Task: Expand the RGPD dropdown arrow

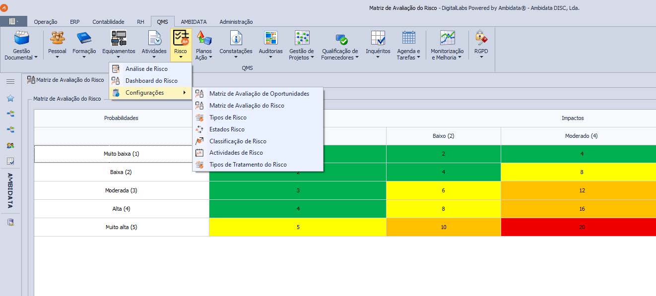Action: click(x=481, y=58)
